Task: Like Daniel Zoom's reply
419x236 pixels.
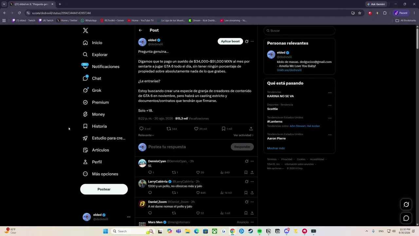Action: coord(198,213)
